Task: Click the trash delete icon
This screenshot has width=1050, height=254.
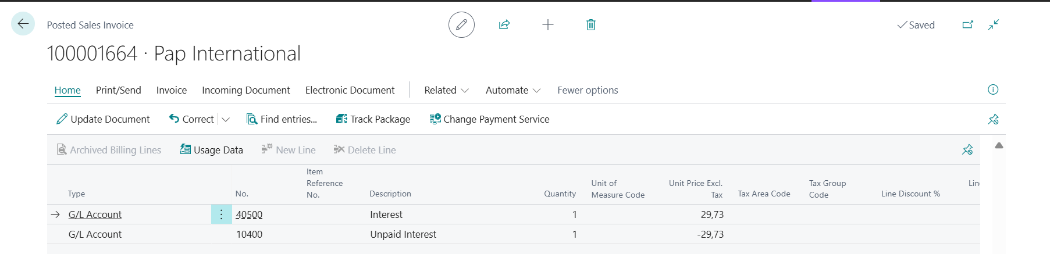Action: coord(590,25)
